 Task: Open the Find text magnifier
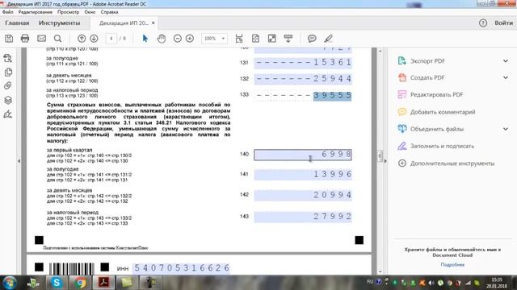[x=57, y=39]
